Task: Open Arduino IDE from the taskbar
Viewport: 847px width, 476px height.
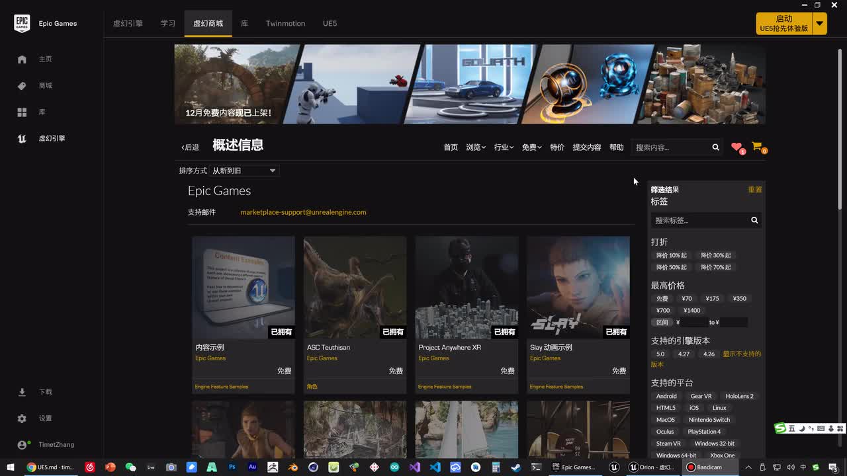Action: [394, 467]
